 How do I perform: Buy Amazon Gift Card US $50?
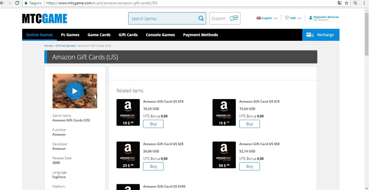tap(249, 166)
